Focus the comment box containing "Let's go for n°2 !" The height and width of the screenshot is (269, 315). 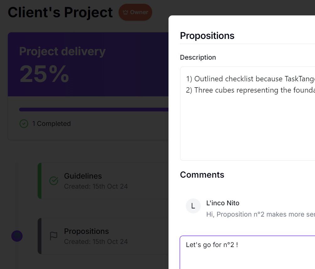[248, 252]
